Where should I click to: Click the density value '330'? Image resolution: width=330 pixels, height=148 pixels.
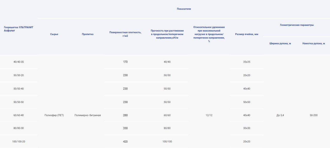125,128
